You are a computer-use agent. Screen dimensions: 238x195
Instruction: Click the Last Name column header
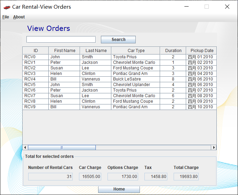(x=96, y=51)
